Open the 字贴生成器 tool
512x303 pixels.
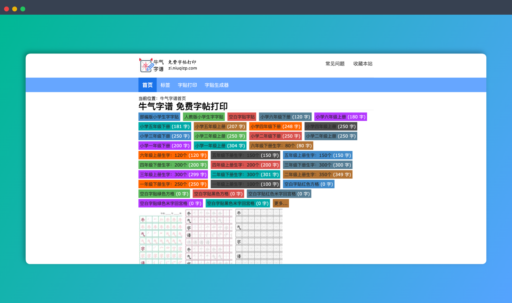[216, 85]
